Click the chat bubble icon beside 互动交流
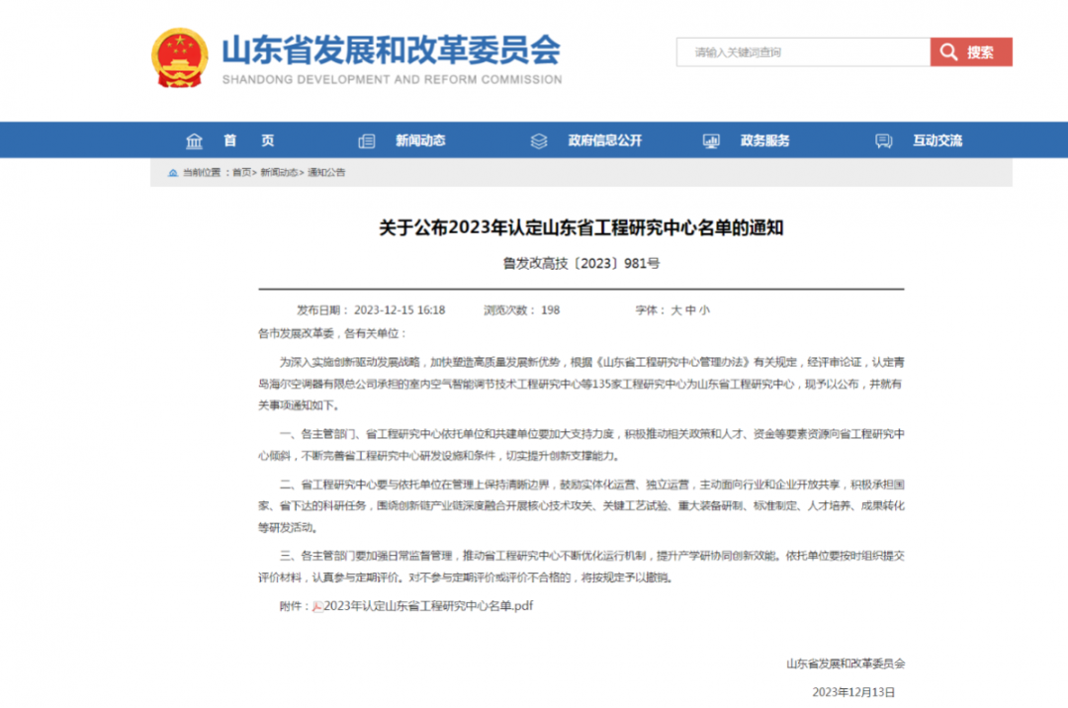1068x708 pixels. [x=884, y=141]
